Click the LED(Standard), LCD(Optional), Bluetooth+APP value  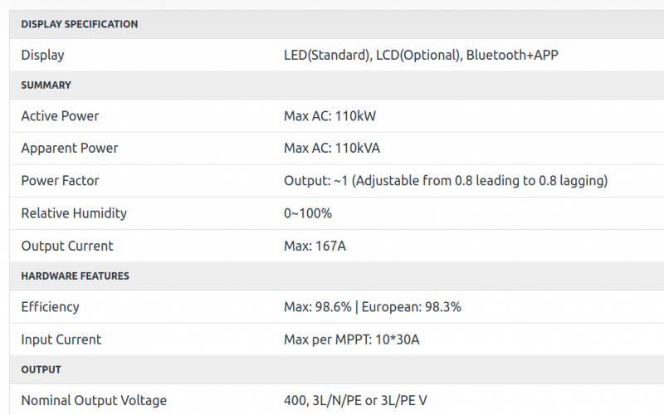point(421,55)
